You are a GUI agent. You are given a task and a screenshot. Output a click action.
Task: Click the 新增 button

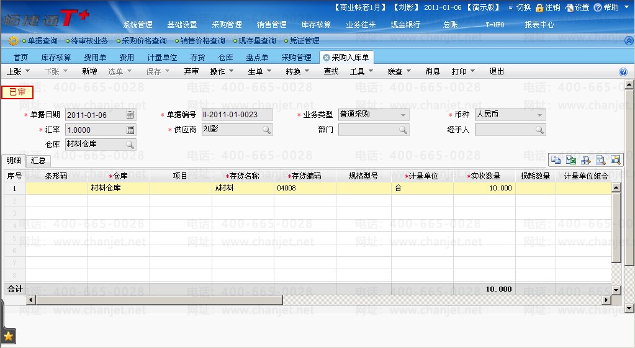[89, 71]
